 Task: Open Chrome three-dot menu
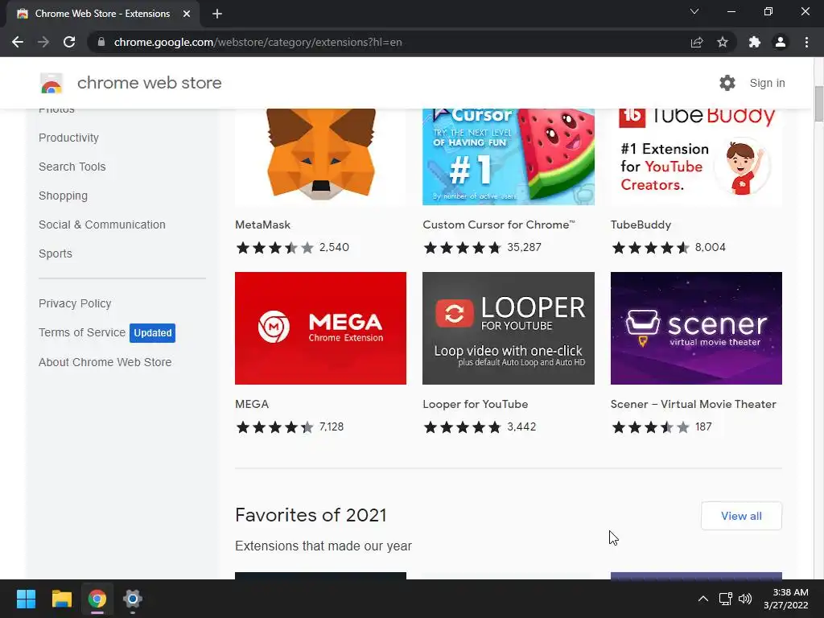pyautogui.click(x=806, y=42)
